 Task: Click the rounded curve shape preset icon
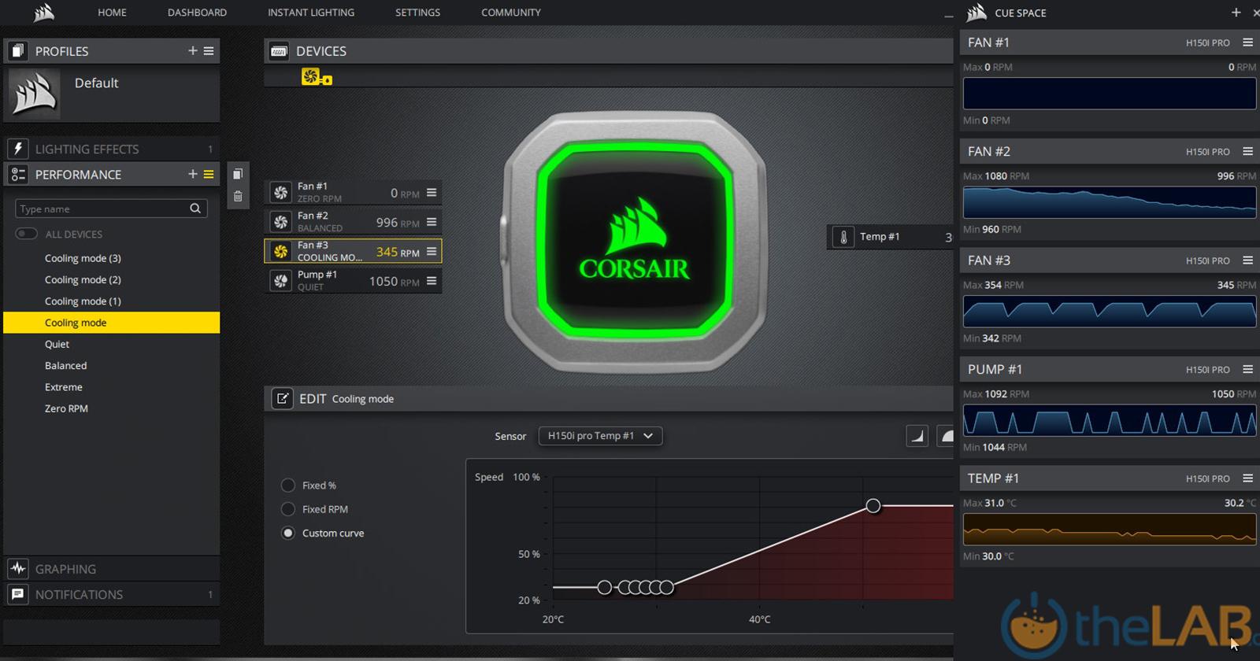pyautogui.click(x=946, y=436)
